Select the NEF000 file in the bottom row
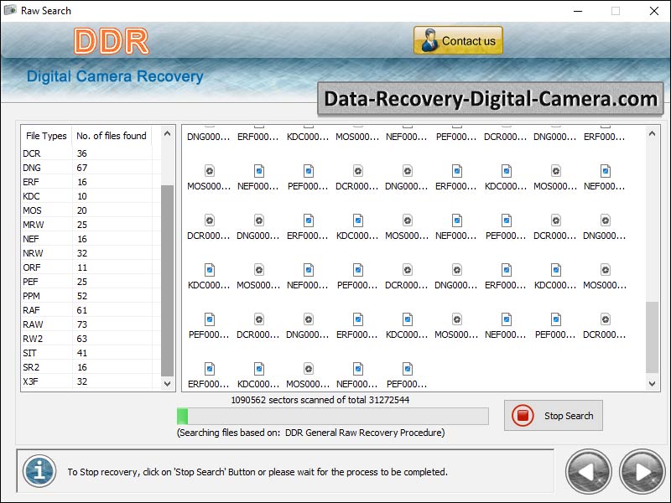Viewport: 671px width, 503px height. (357, 369)
